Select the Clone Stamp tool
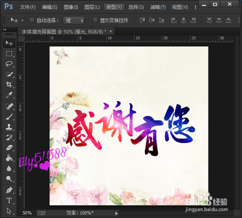The height and width of the screenshot is (218, 242). click(x=9, y=127)
